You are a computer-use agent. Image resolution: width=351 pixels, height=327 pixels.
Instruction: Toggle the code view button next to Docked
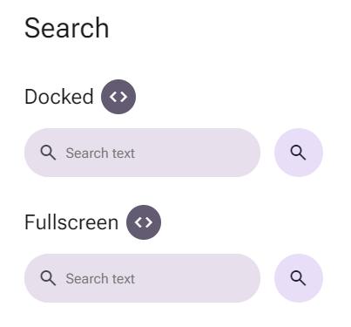click(x=118, y=97)
